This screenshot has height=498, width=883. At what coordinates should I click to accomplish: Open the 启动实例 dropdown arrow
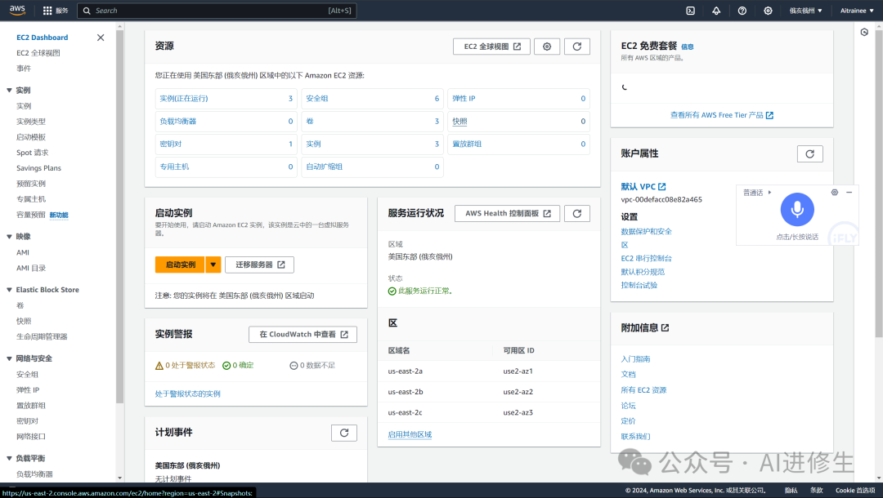coord(213,265)
